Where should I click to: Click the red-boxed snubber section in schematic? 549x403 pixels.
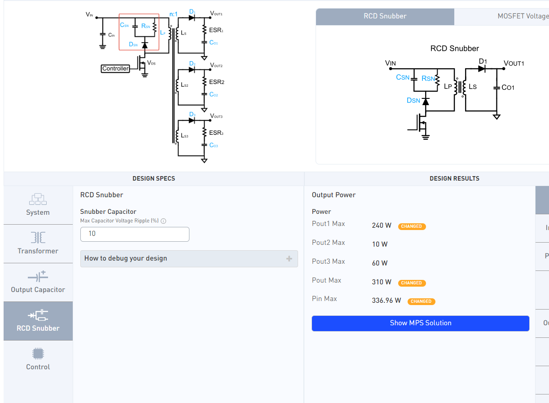(139, 32)
